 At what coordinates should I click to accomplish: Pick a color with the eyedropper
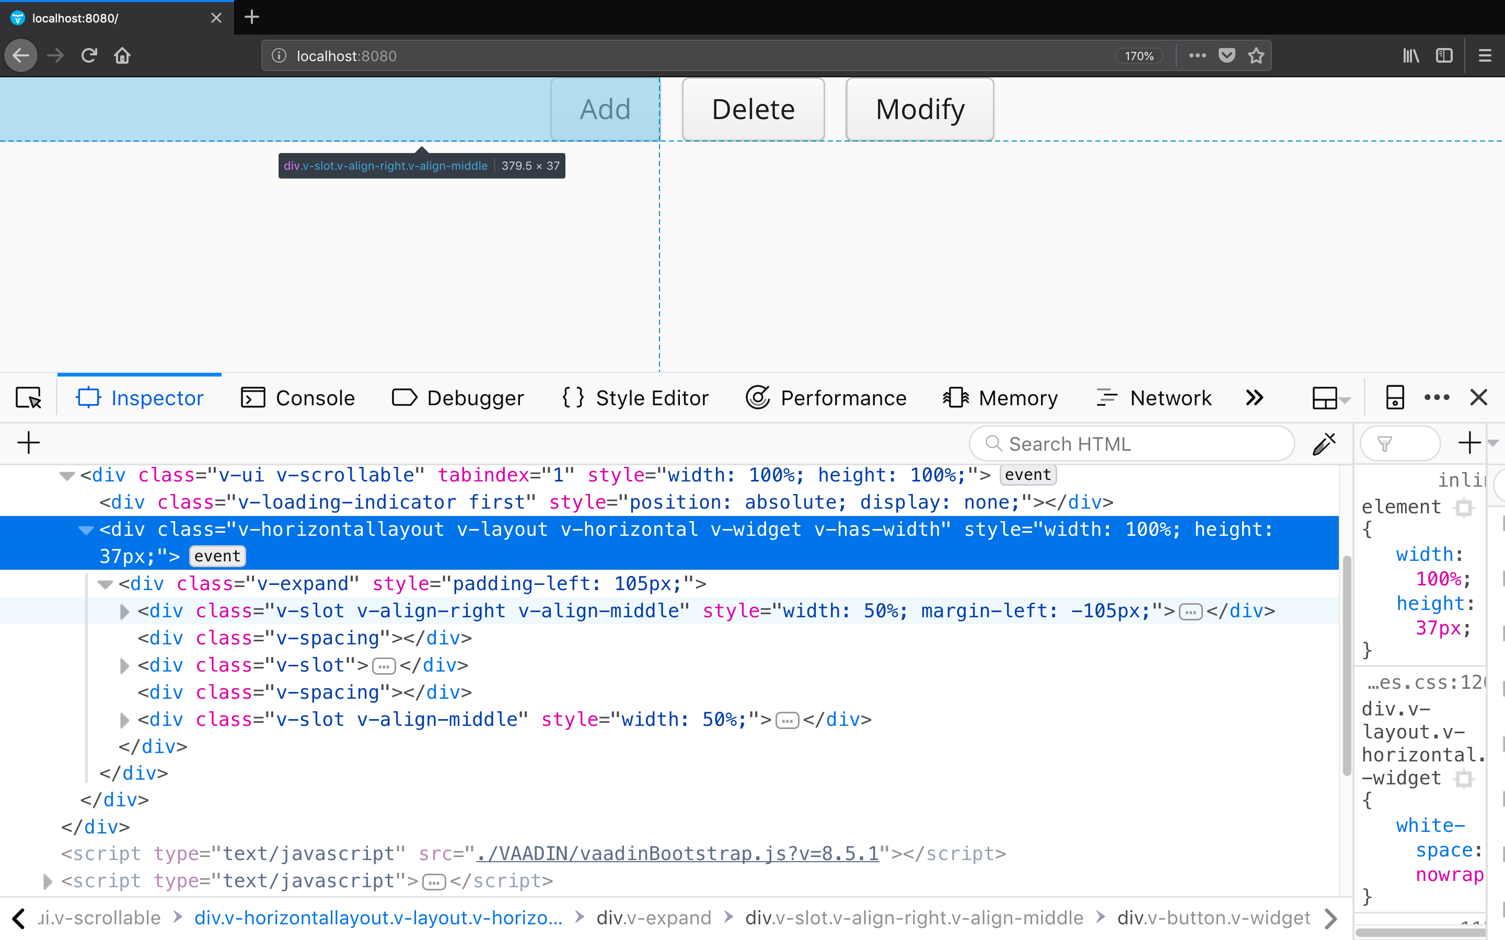pos(1325,444)
